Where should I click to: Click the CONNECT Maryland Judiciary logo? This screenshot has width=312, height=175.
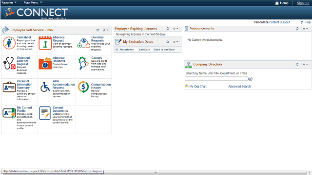[x=35, y=13]
